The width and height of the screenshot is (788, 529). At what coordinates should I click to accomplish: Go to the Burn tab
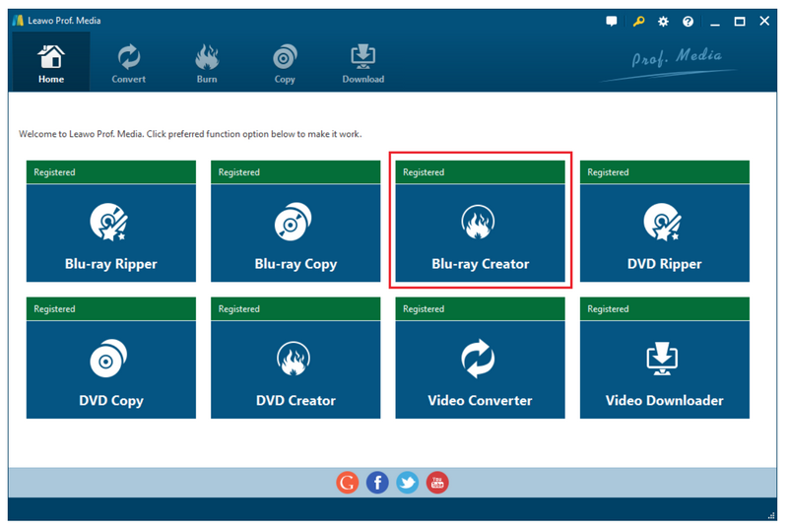(207, 63)
